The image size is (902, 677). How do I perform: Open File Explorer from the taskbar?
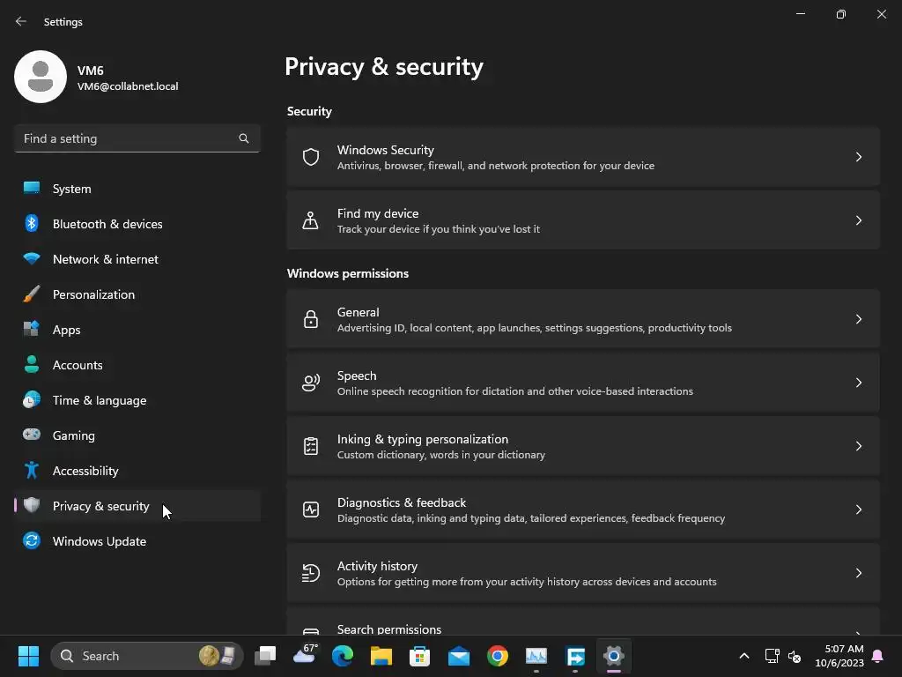pyautogui.click(x=381, y=656)
